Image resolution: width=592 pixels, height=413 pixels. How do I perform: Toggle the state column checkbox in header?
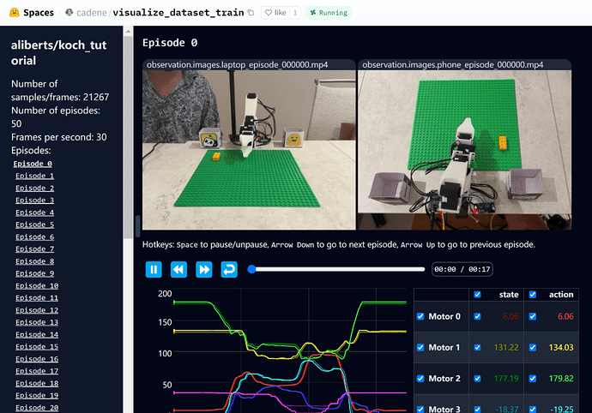tap(478, 295)
